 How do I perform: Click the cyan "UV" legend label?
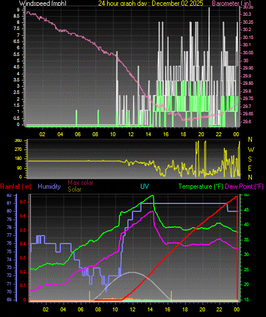tap(145, 186)
